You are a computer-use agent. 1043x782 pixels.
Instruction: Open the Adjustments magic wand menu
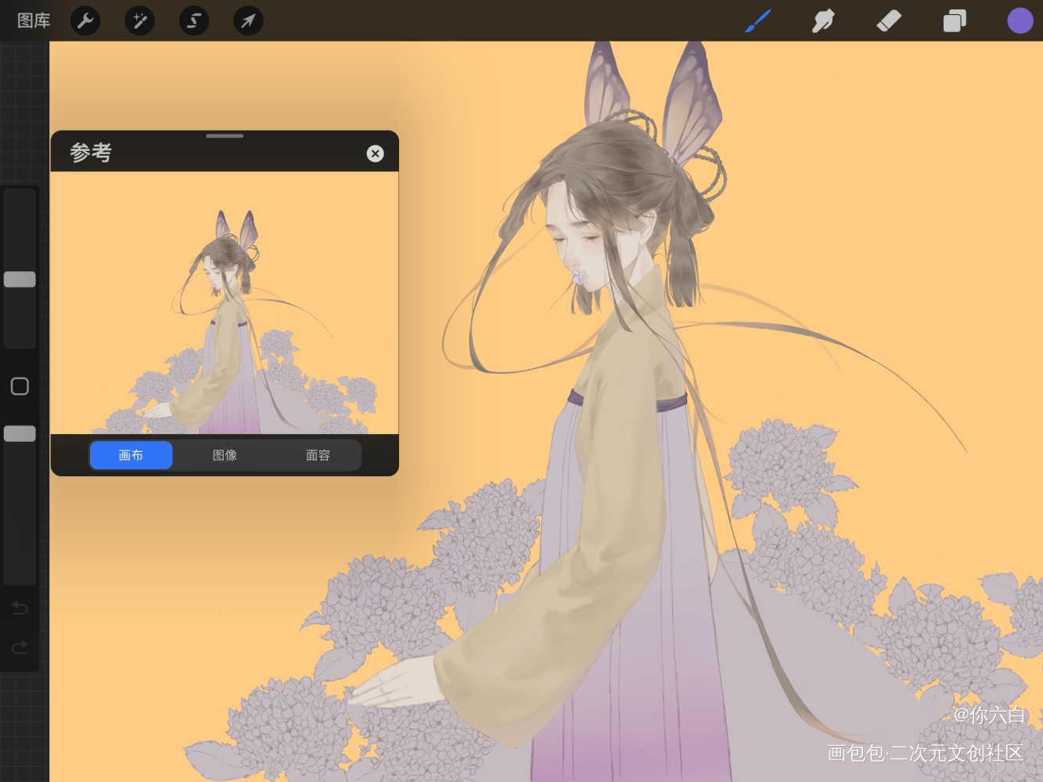(140, 20)
